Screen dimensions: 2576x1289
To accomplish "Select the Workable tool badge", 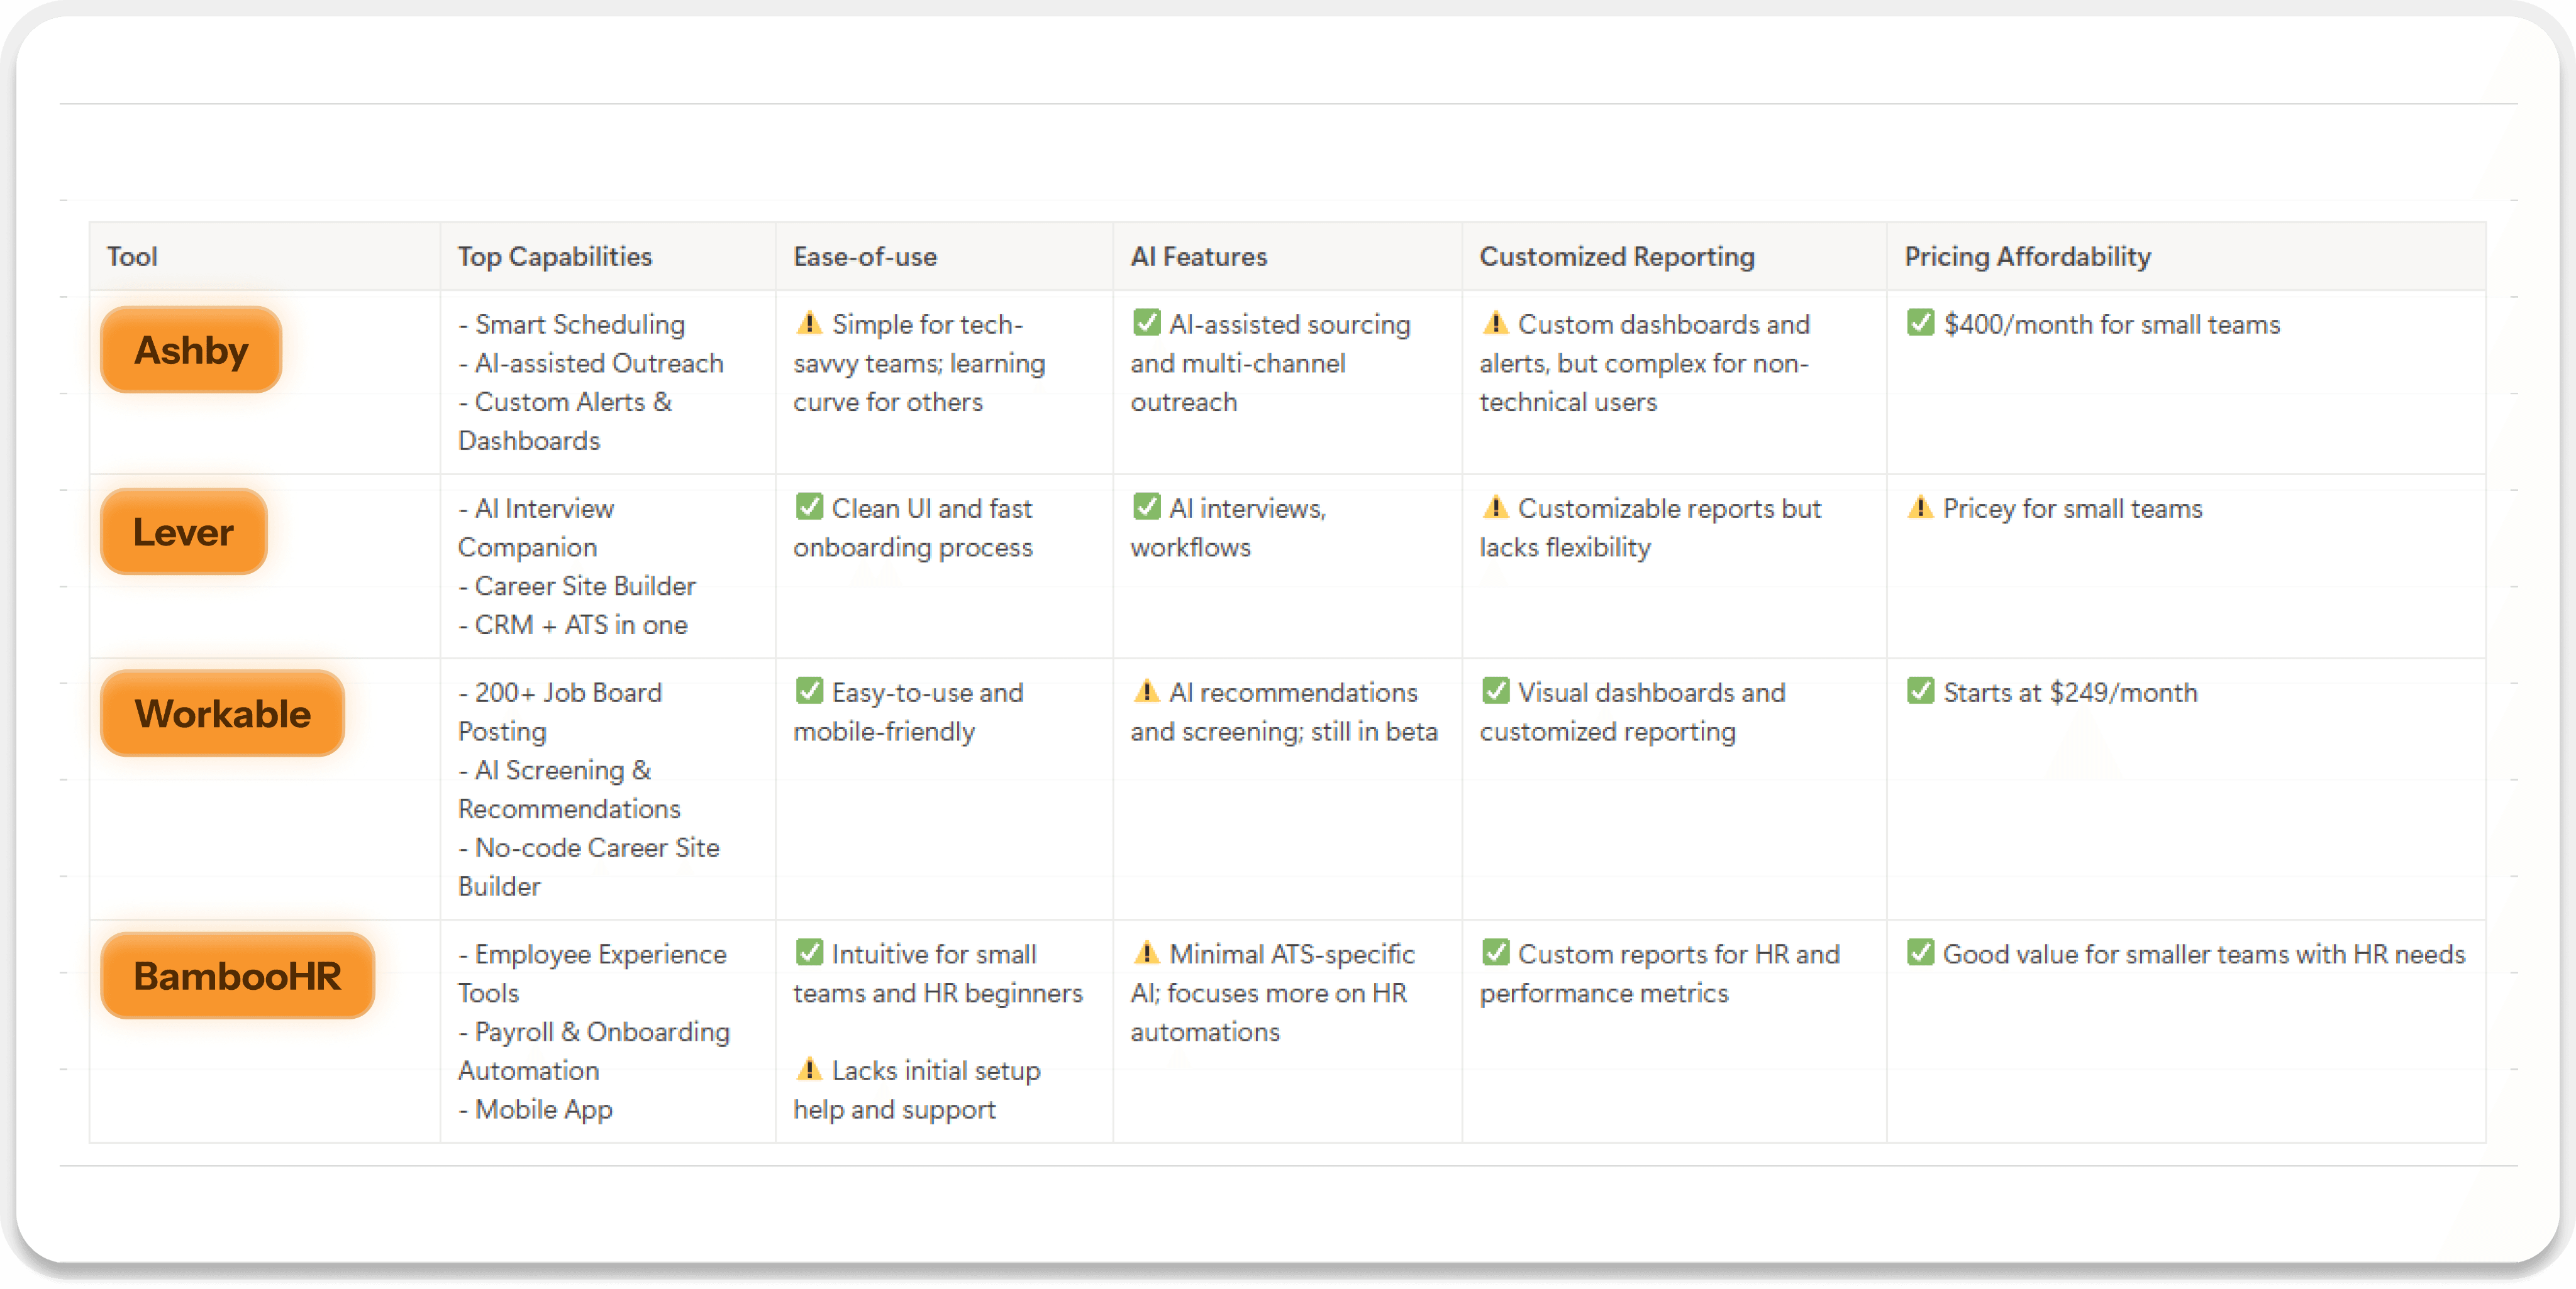I will 222,713.
